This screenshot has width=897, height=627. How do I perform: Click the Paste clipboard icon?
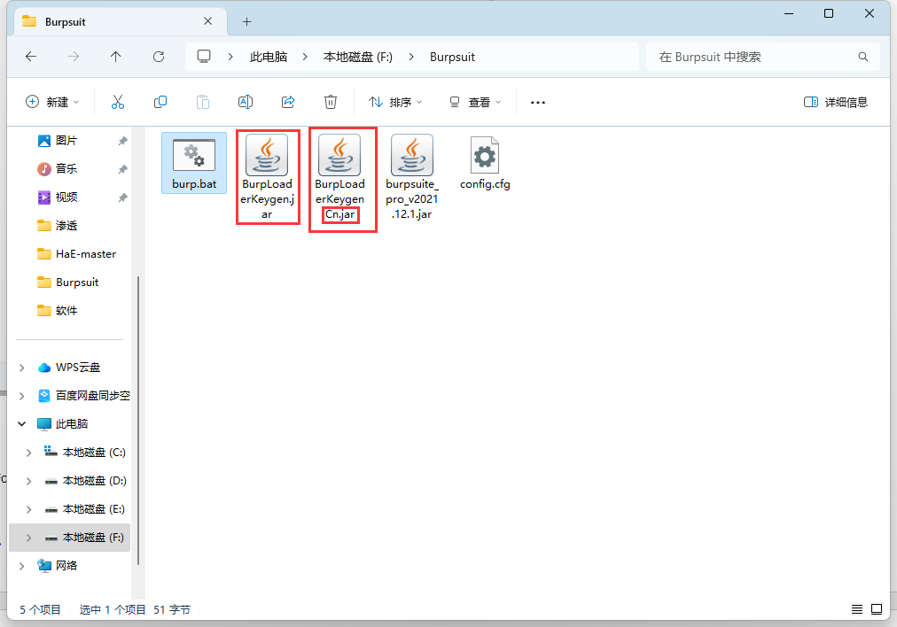202,103
